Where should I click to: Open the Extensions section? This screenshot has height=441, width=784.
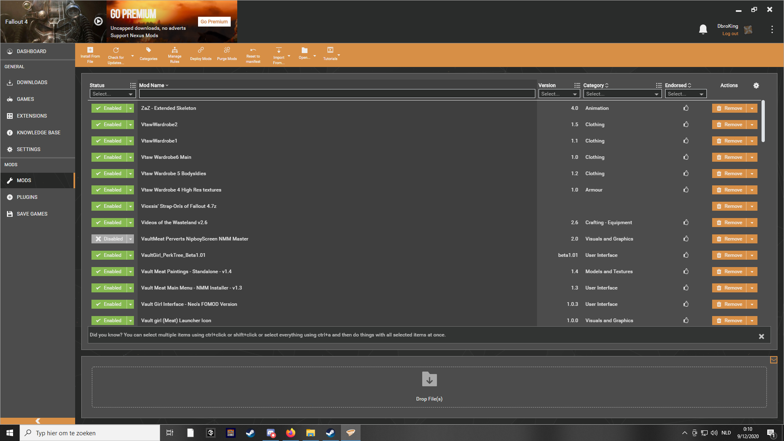38,116
